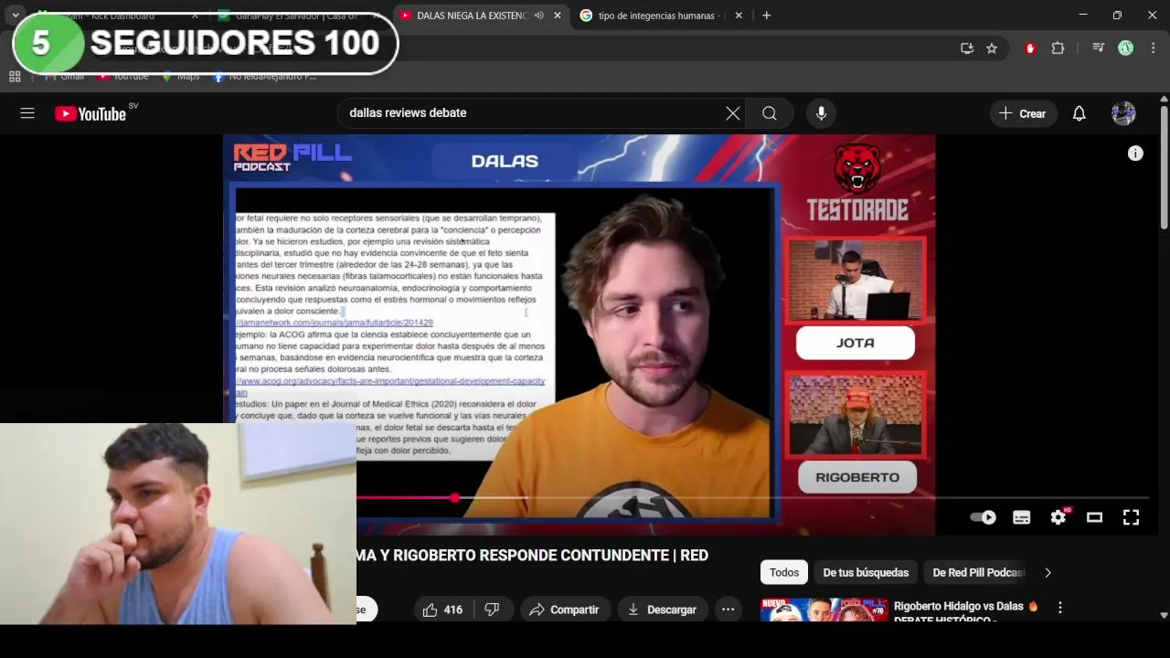Select the De tus búsquedas chip
Viewport: 1170px width, 658px height.
coord(866,573)
